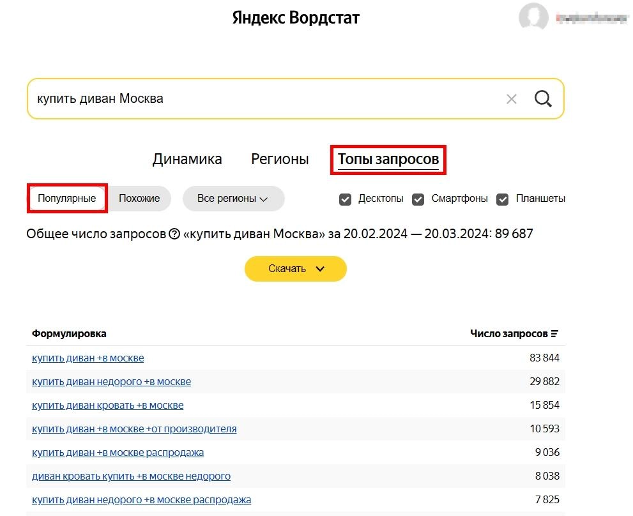Image resolution: width=633 pixels, height=516 pixels.
Task: Select the value 7 825
Action: pyautogui.click(x=547, y=500)
